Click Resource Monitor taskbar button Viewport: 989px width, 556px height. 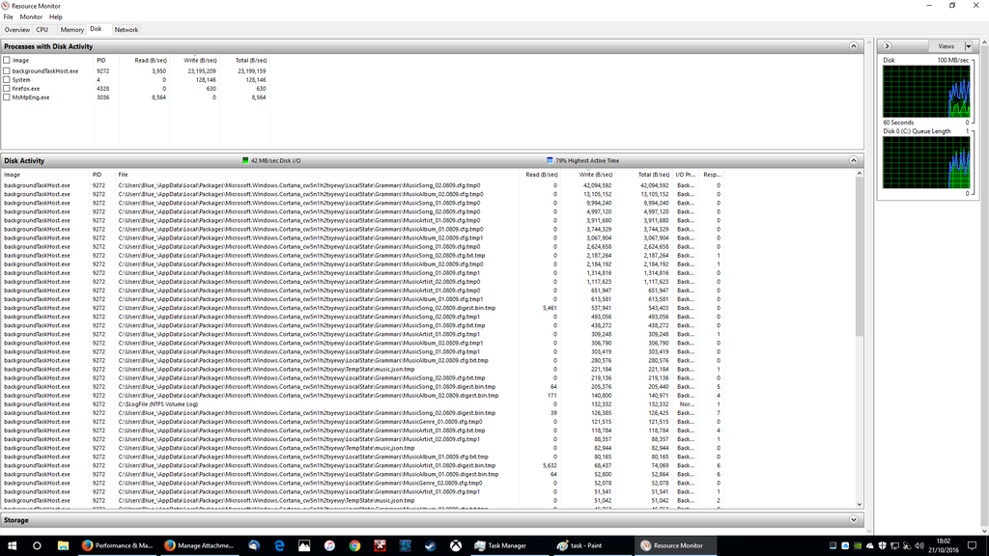tap(675, 546)
